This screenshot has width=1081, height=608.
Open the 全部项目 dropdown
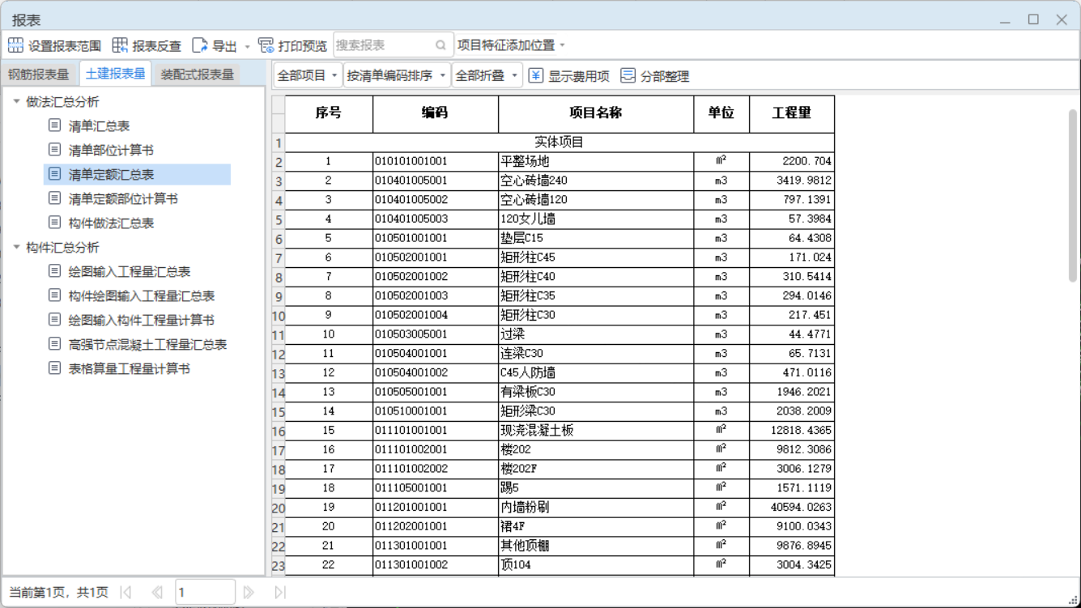click(308, 75)
